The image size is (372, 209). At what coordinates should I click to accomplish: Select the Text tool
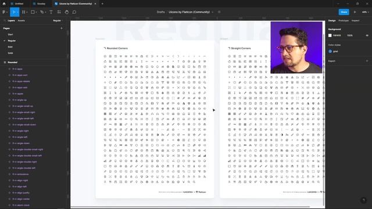coord(51,12)
